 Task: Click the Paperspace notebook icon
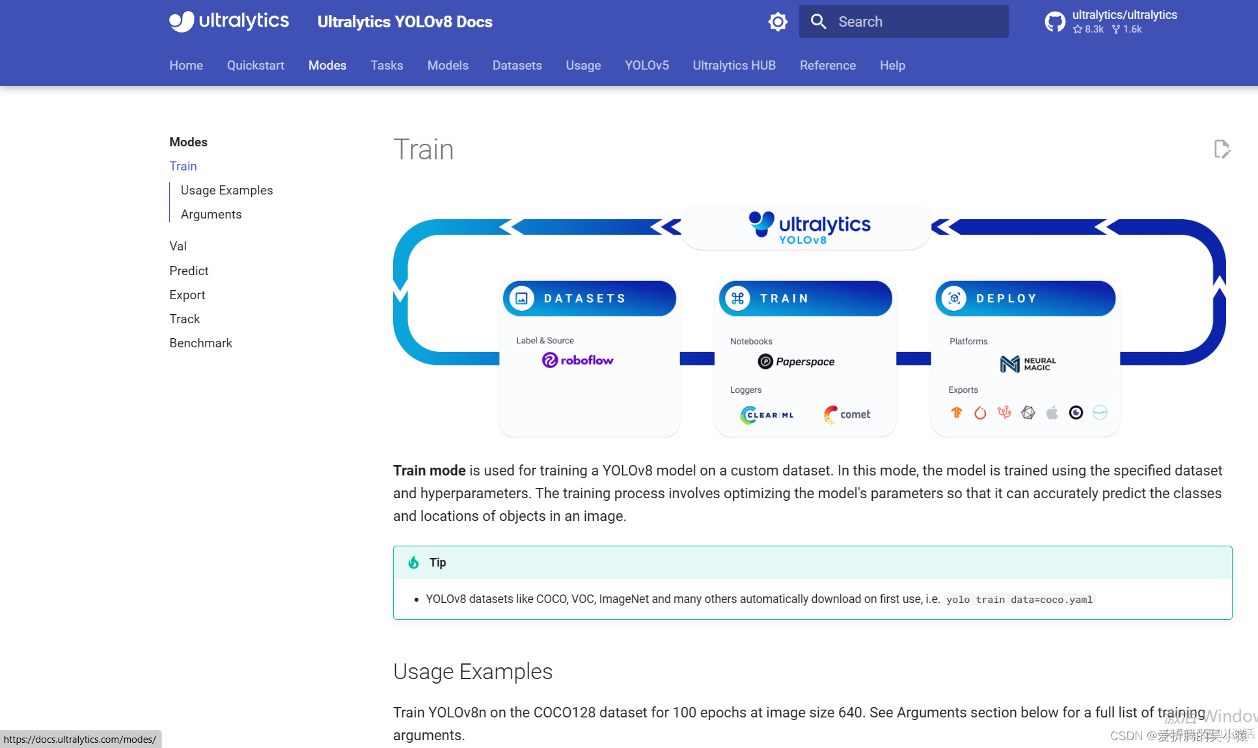[x=765, y=360]
